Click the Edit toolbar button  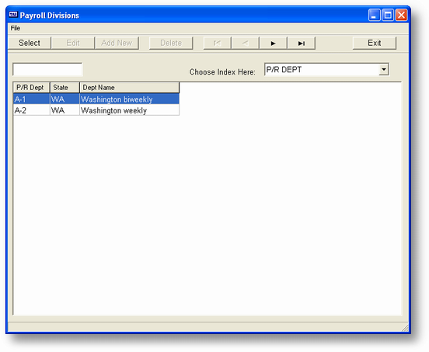[73, 43]
